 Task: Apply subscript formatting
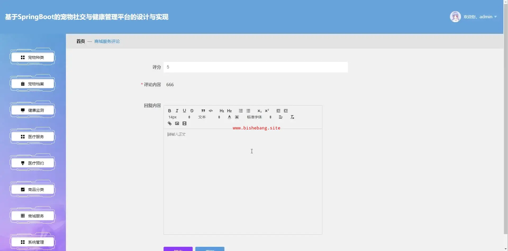(x=260, y=111)
